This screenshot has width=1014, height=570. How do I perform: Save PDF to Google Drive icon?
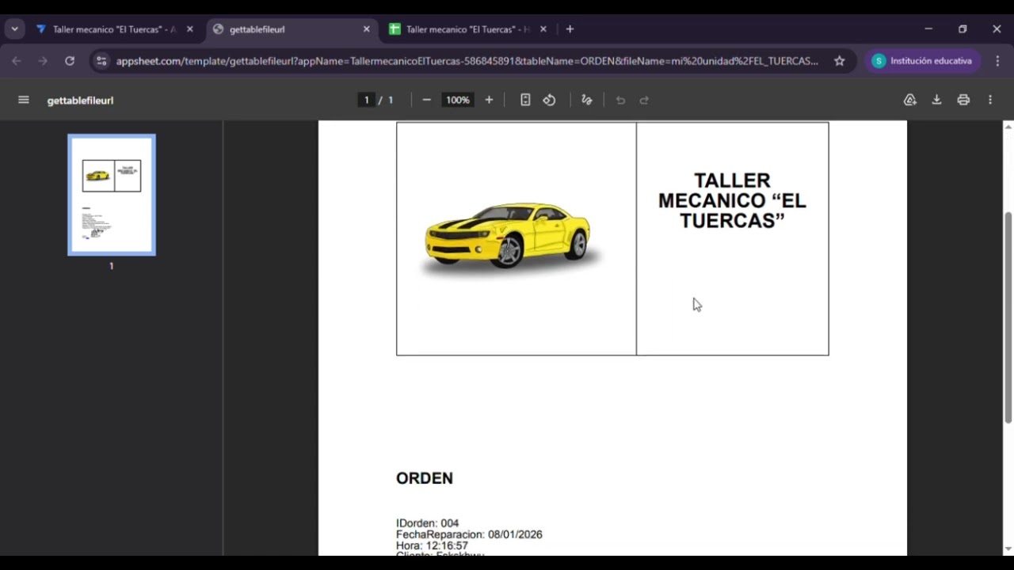[910, 100]
